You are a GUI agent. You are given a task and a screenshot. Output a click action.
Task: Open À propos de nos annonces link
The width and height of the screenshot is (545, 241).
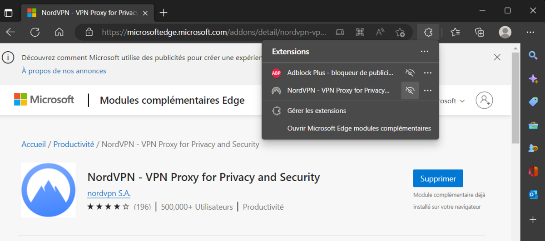coord(64,71)
